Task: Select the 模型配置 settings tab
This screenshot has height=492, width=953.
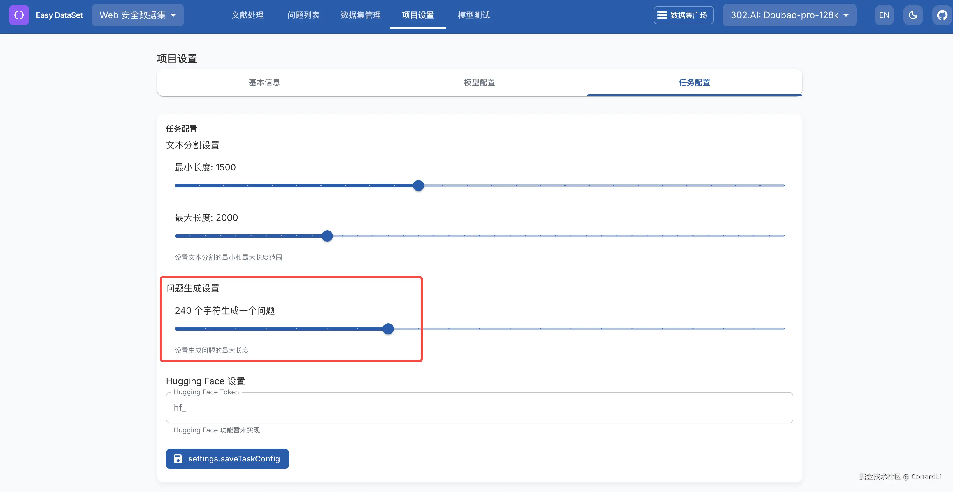Action: (x=479, y=82)
